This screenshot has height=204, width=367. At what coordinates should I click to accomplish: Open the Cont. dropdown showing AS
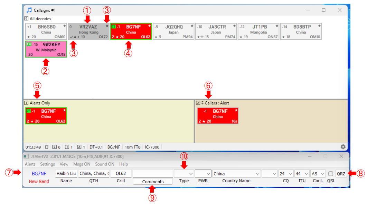[x=318, y=174]
